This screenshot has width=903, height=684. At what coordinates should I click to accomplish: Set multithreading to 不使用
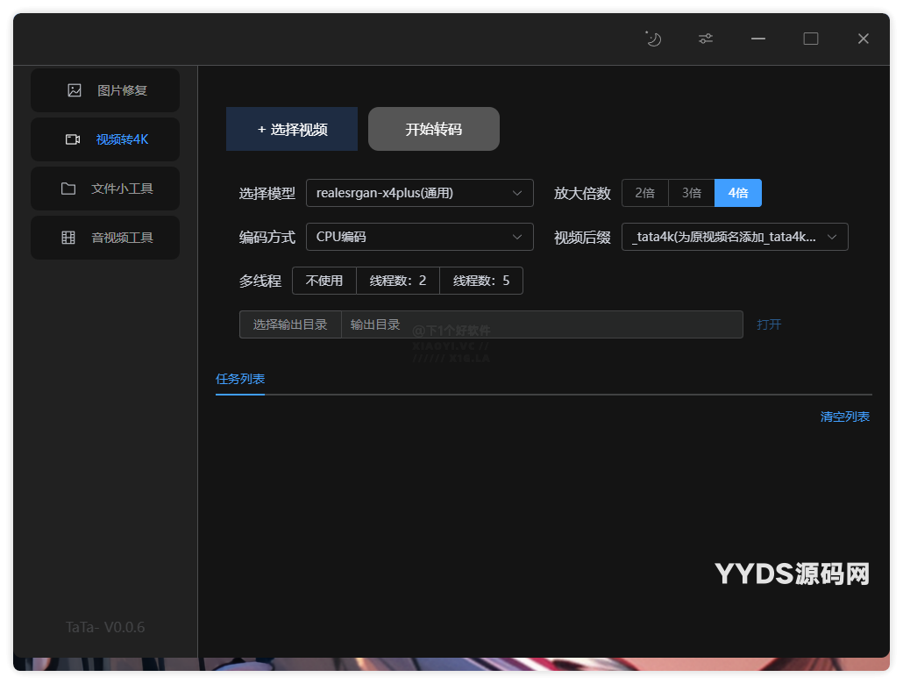coord(324,281)
